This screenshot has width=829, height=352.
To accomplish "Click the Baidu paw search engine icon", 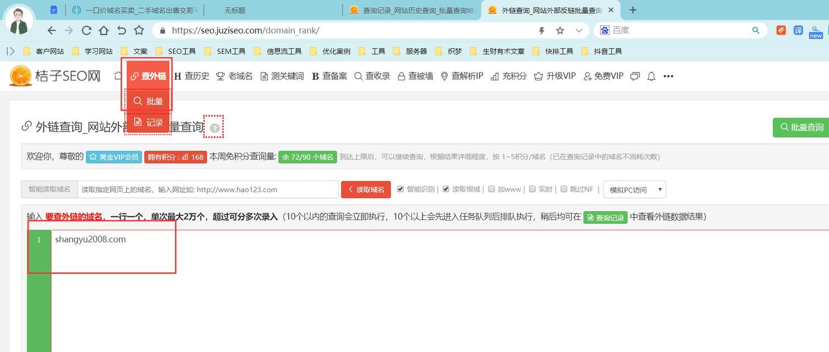I will (x=605, y=30).
